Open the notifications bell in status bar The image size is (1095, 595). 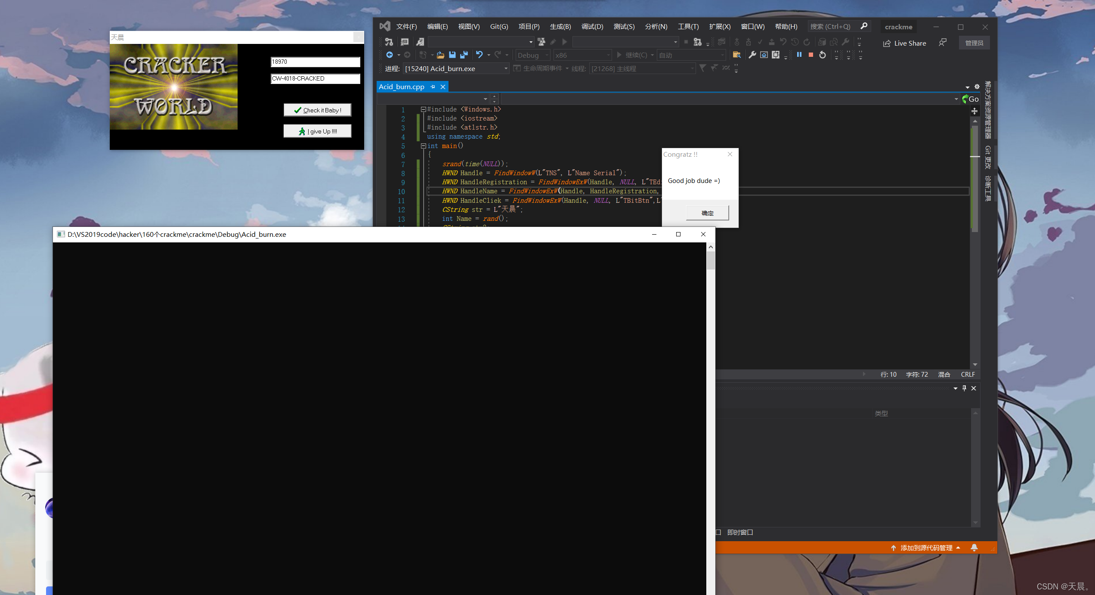pos(974,548)
